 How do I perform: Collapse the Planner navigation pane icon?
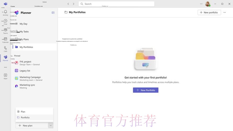(53, 13)
